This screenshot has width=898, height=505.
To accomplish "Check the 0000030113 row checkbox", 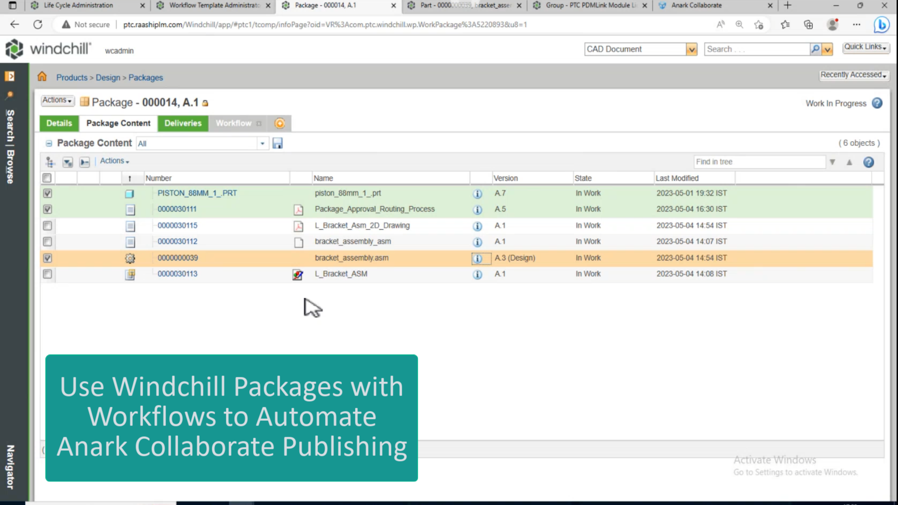I will tap(47, 274).
